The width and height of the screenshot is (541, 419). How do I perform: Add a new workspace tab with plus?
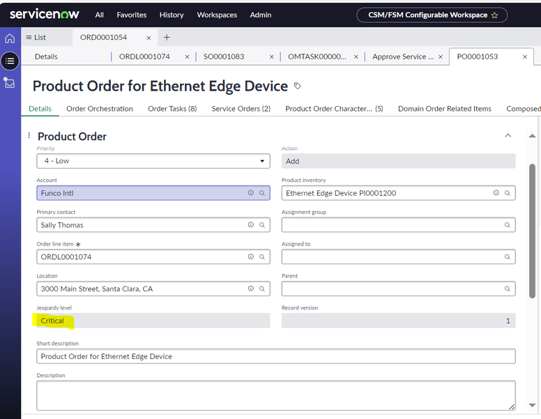[x=167, y=37]
